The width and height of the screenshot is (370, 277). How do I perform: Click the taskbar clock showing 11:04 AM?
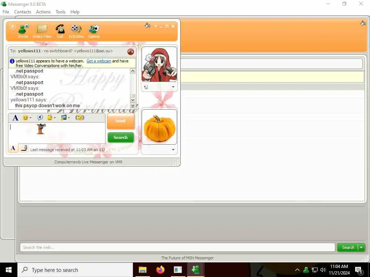pyautogui.click(x=339, y=270)
